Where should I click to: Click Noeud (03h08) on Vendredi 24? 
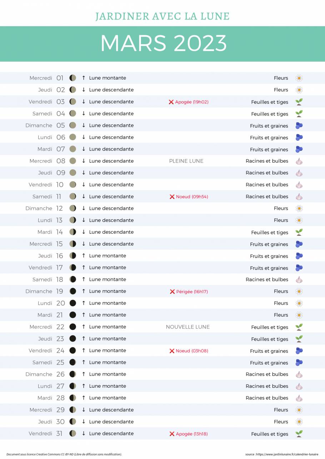192,351
